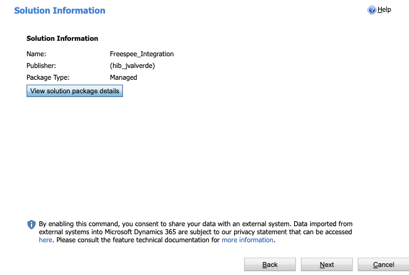Click the privacy shield info icon

click(32, 224)
